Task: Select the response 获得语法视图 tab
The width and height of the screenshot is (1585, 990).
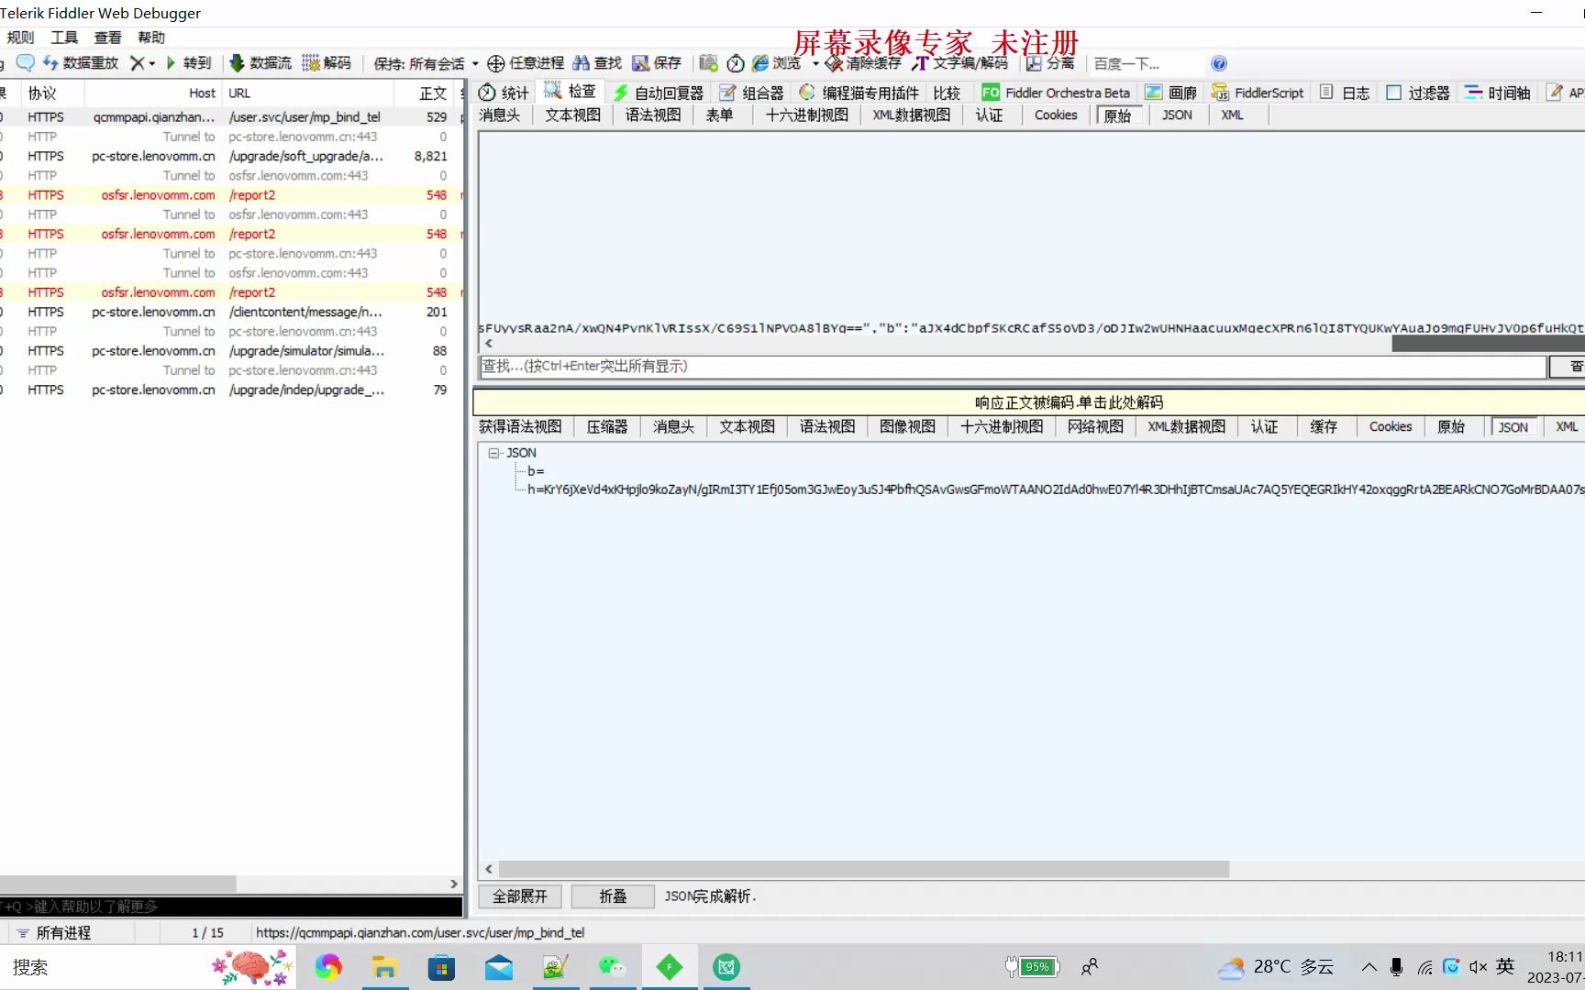Action: (x=520, y=426)
